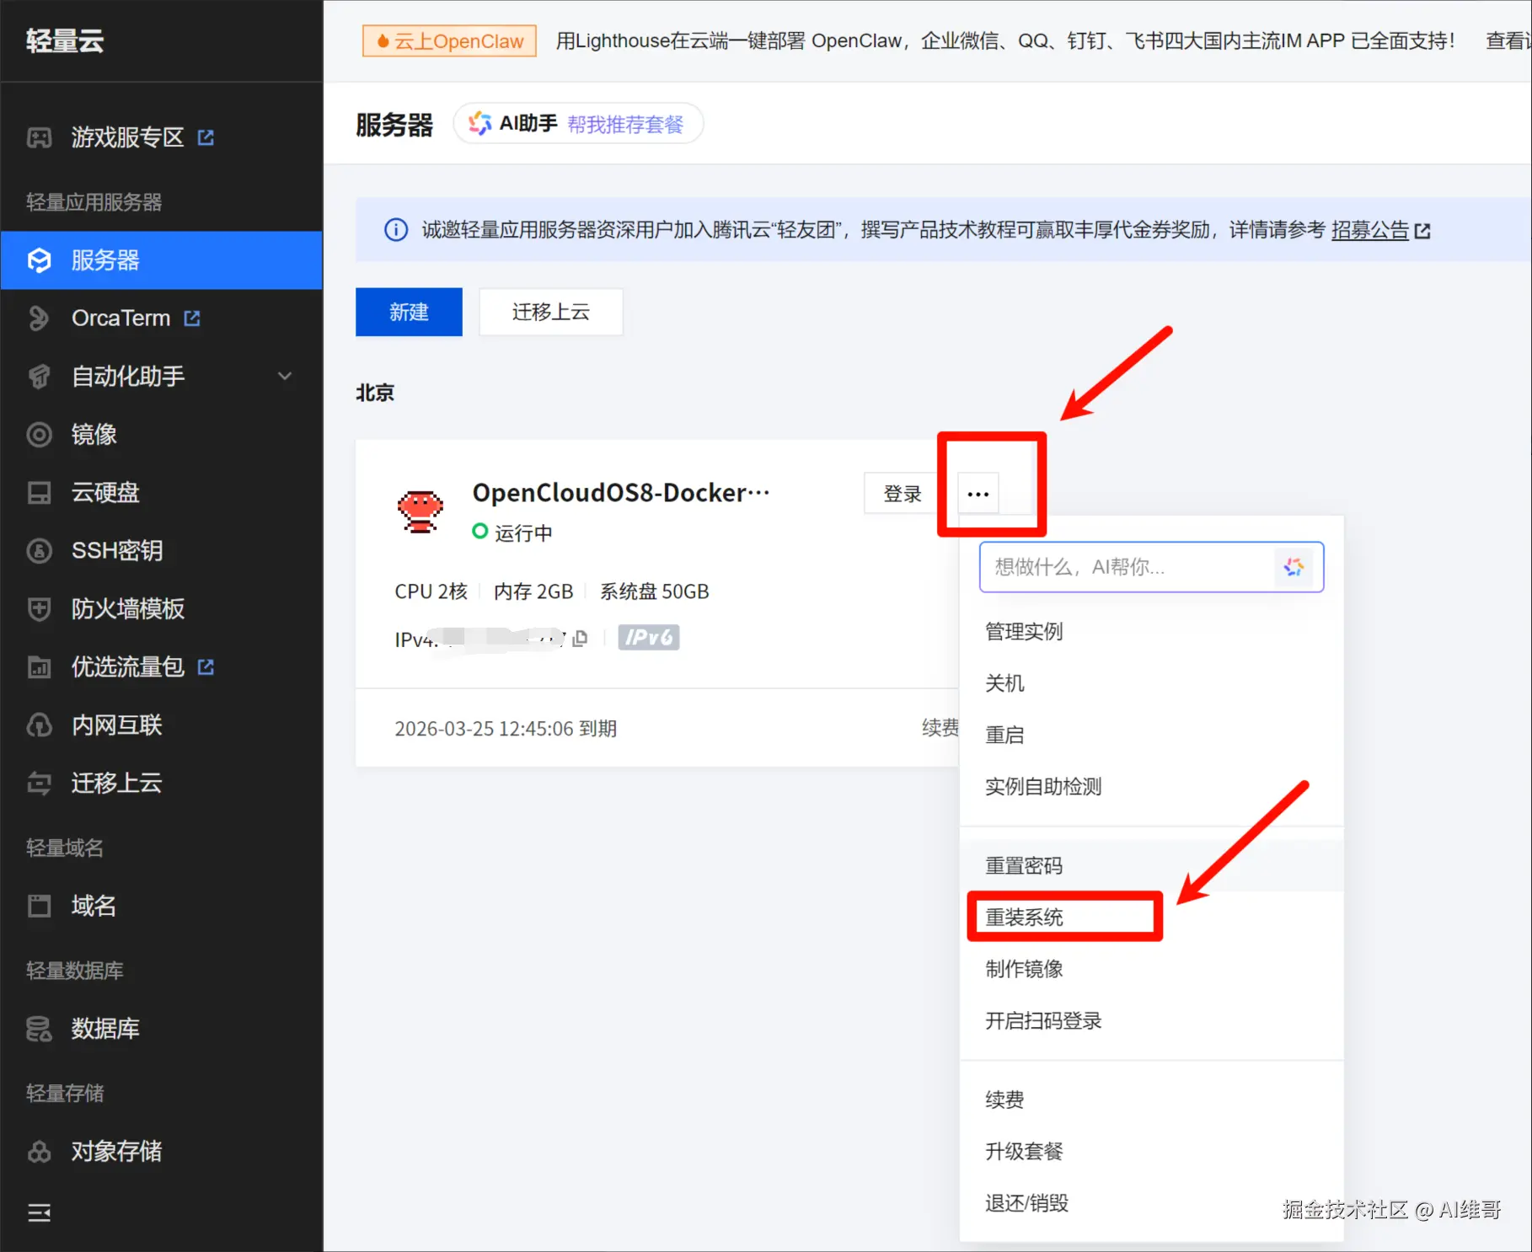
Task: Copy the IPv4 address icon
Action: click(x=580, y=639)
